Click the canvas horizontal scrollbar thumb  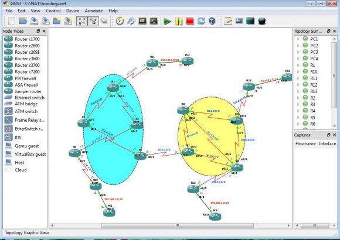[178, 225]
